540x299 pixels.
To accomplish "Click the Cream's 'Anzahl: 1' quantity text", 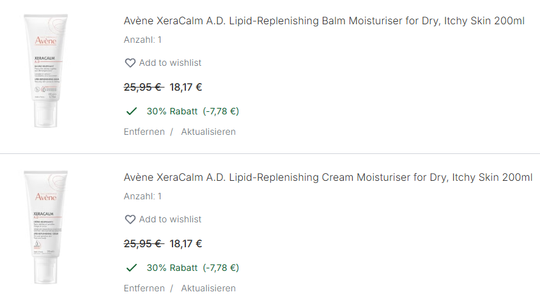I will [143, 196].
